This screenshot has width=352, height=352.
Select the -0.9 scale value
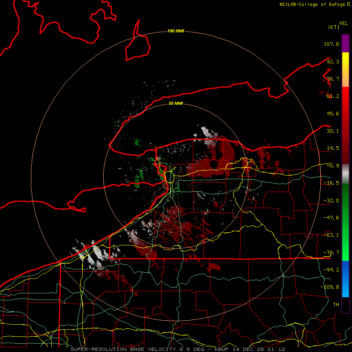tap(333, 166)
